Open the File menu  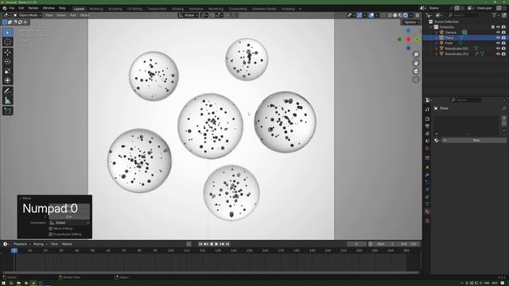click(x=12, y=8)
